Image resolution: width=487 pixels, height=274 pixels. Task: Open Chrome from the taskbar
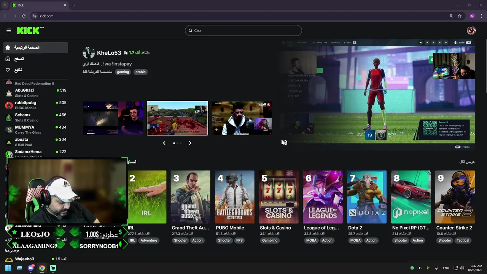[42, 268]
